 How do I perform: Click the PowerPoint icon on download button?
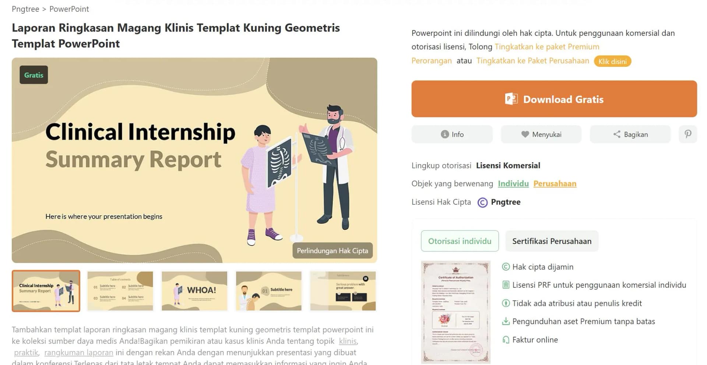coord(511,99)
